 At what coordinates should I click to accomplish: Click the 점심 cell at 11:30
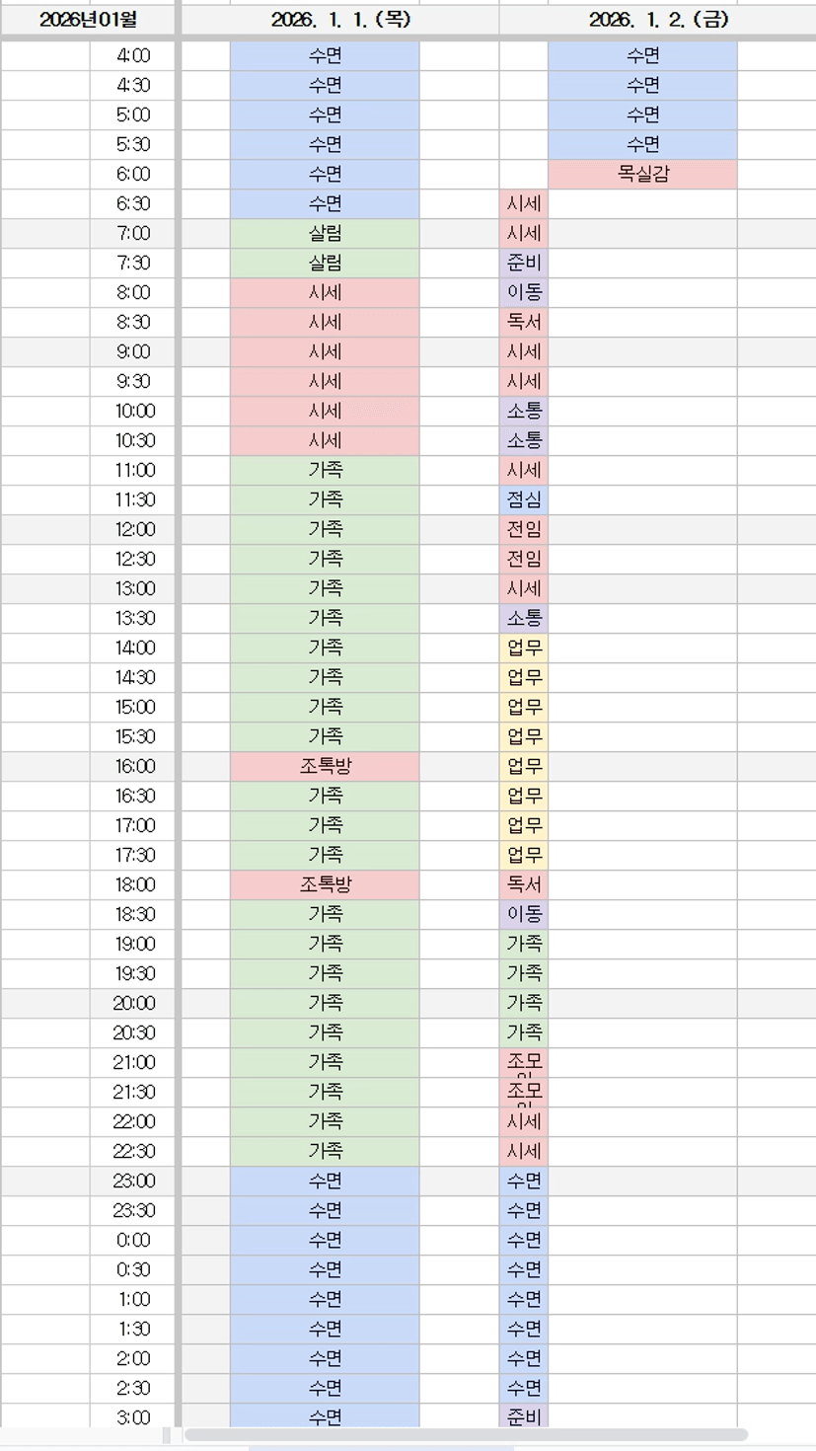click(x=524, y=500)
